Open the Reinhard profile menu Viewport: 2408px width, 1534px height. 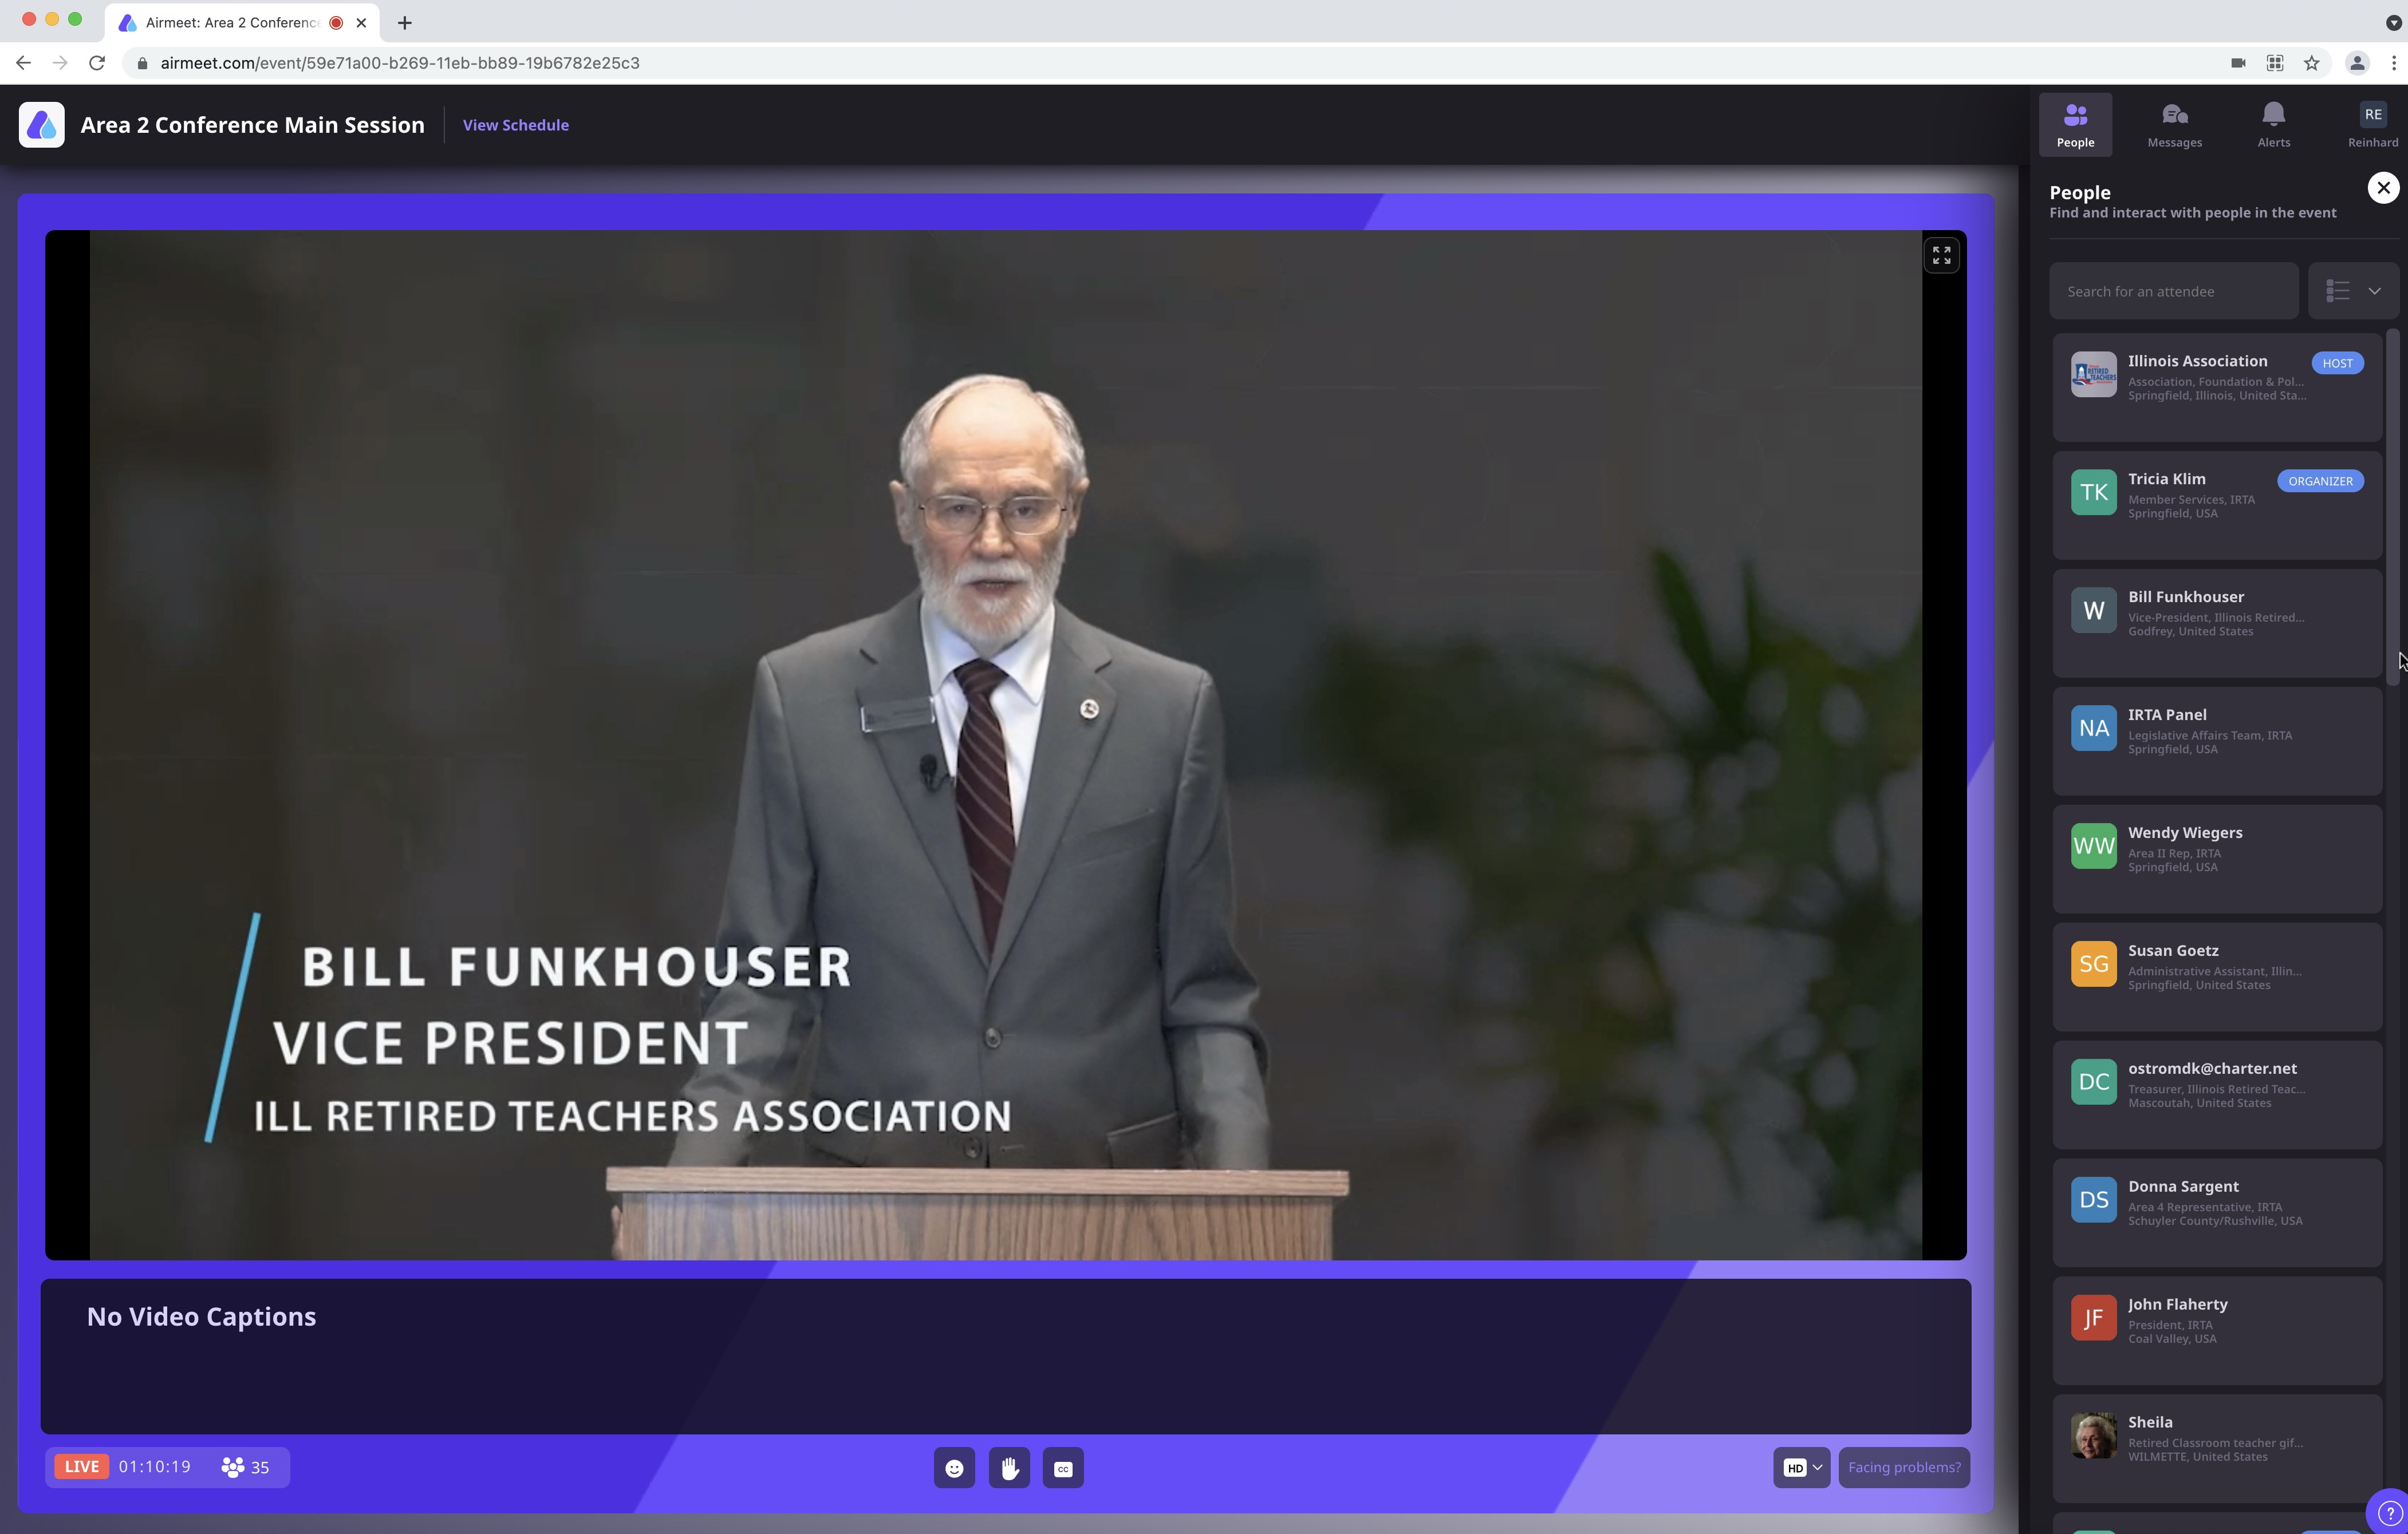coord(2372,125)
